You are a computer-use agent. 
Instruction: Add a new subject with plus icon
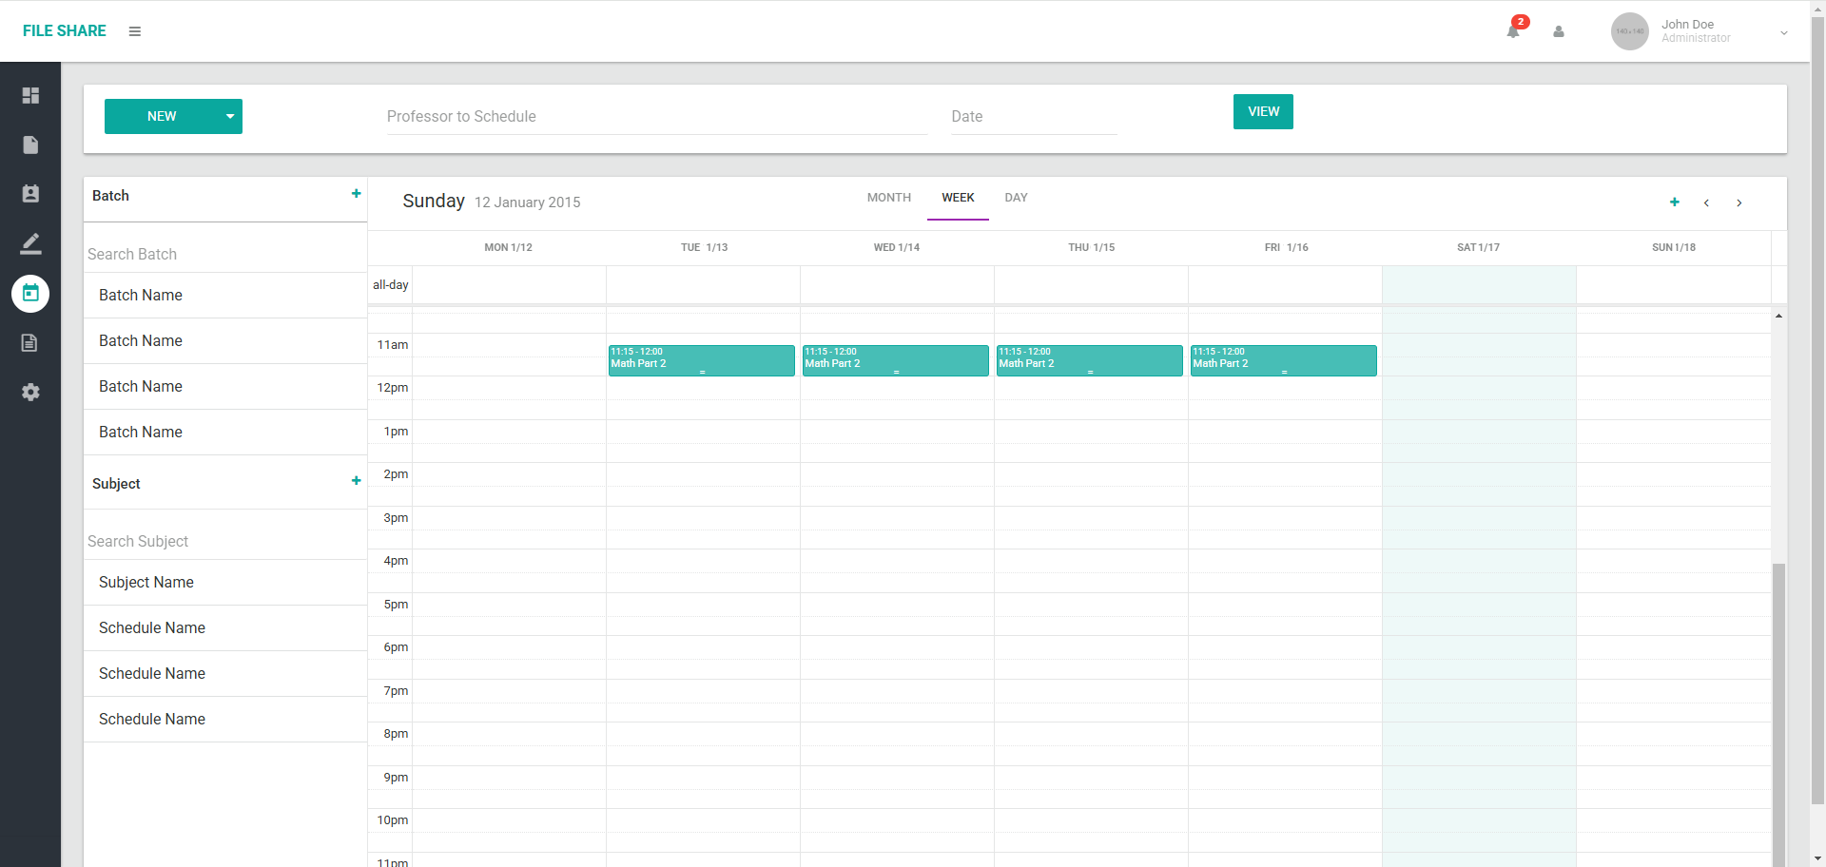(x=356, y=481)
